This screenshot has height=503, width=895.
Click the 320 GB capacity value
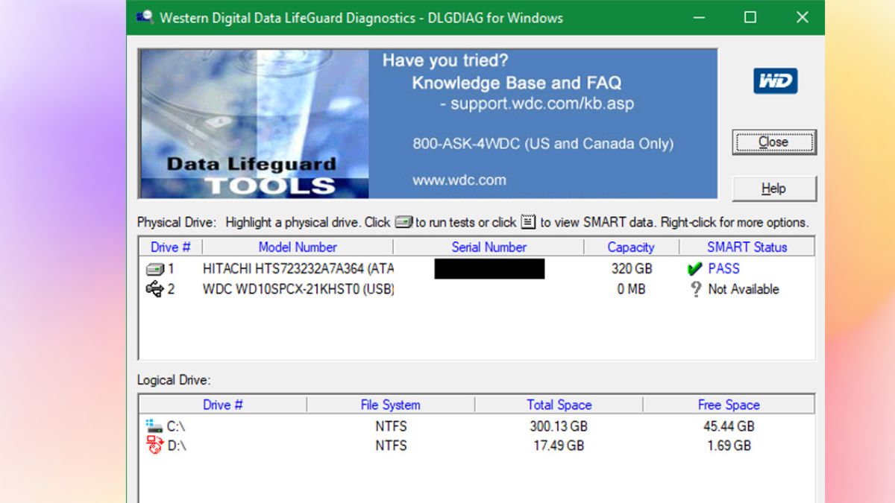(x=632, y=269)
